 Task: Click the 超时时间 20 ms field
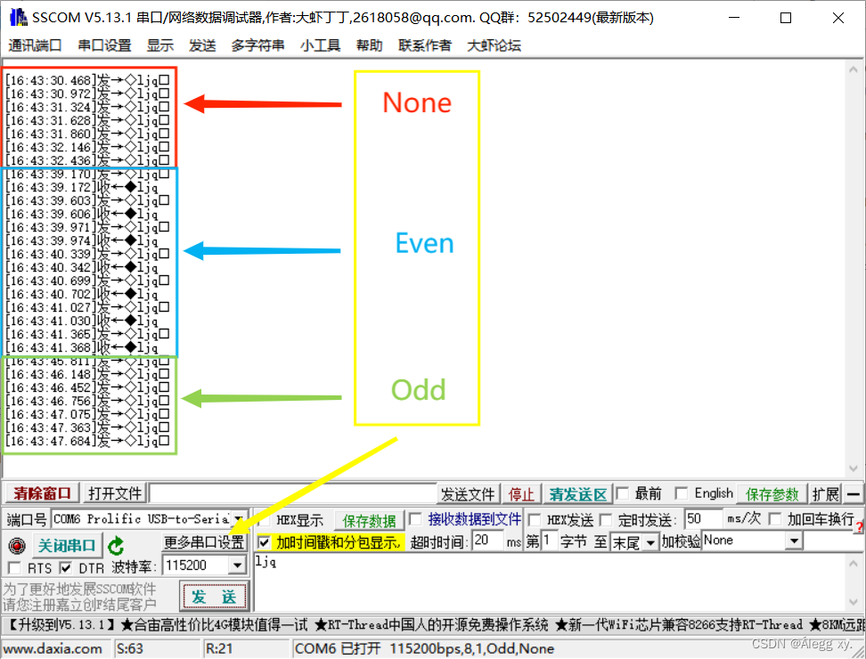[487, 541]
